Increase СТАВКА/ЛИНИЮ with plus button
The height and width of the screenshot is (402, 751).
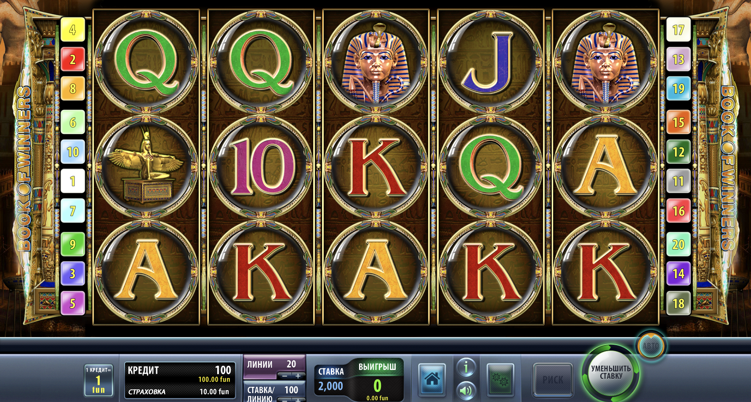tap(298, 400)
